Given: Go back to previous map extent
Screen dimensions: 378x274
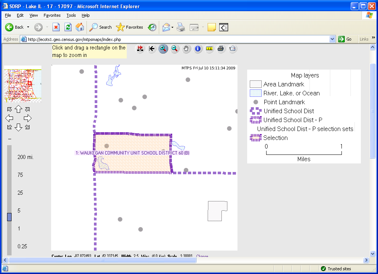Looking at the screenshot, I should [x=152, y=49].
